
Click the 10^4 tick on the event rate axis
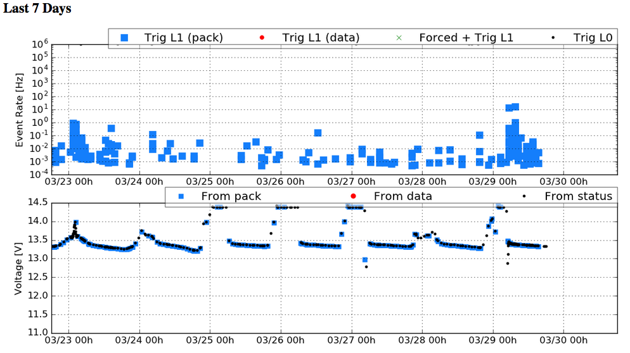point(40,70)
